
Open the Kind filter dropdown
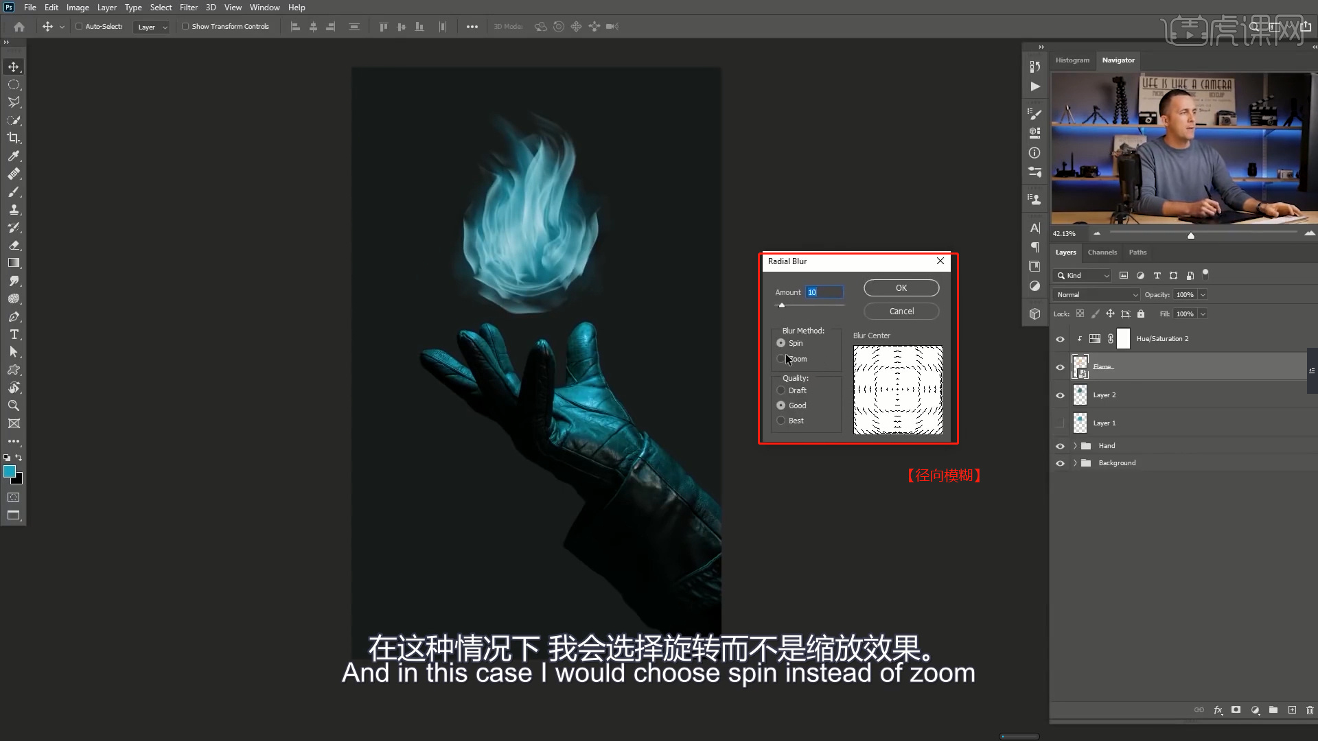click(x=1082, y=276)
